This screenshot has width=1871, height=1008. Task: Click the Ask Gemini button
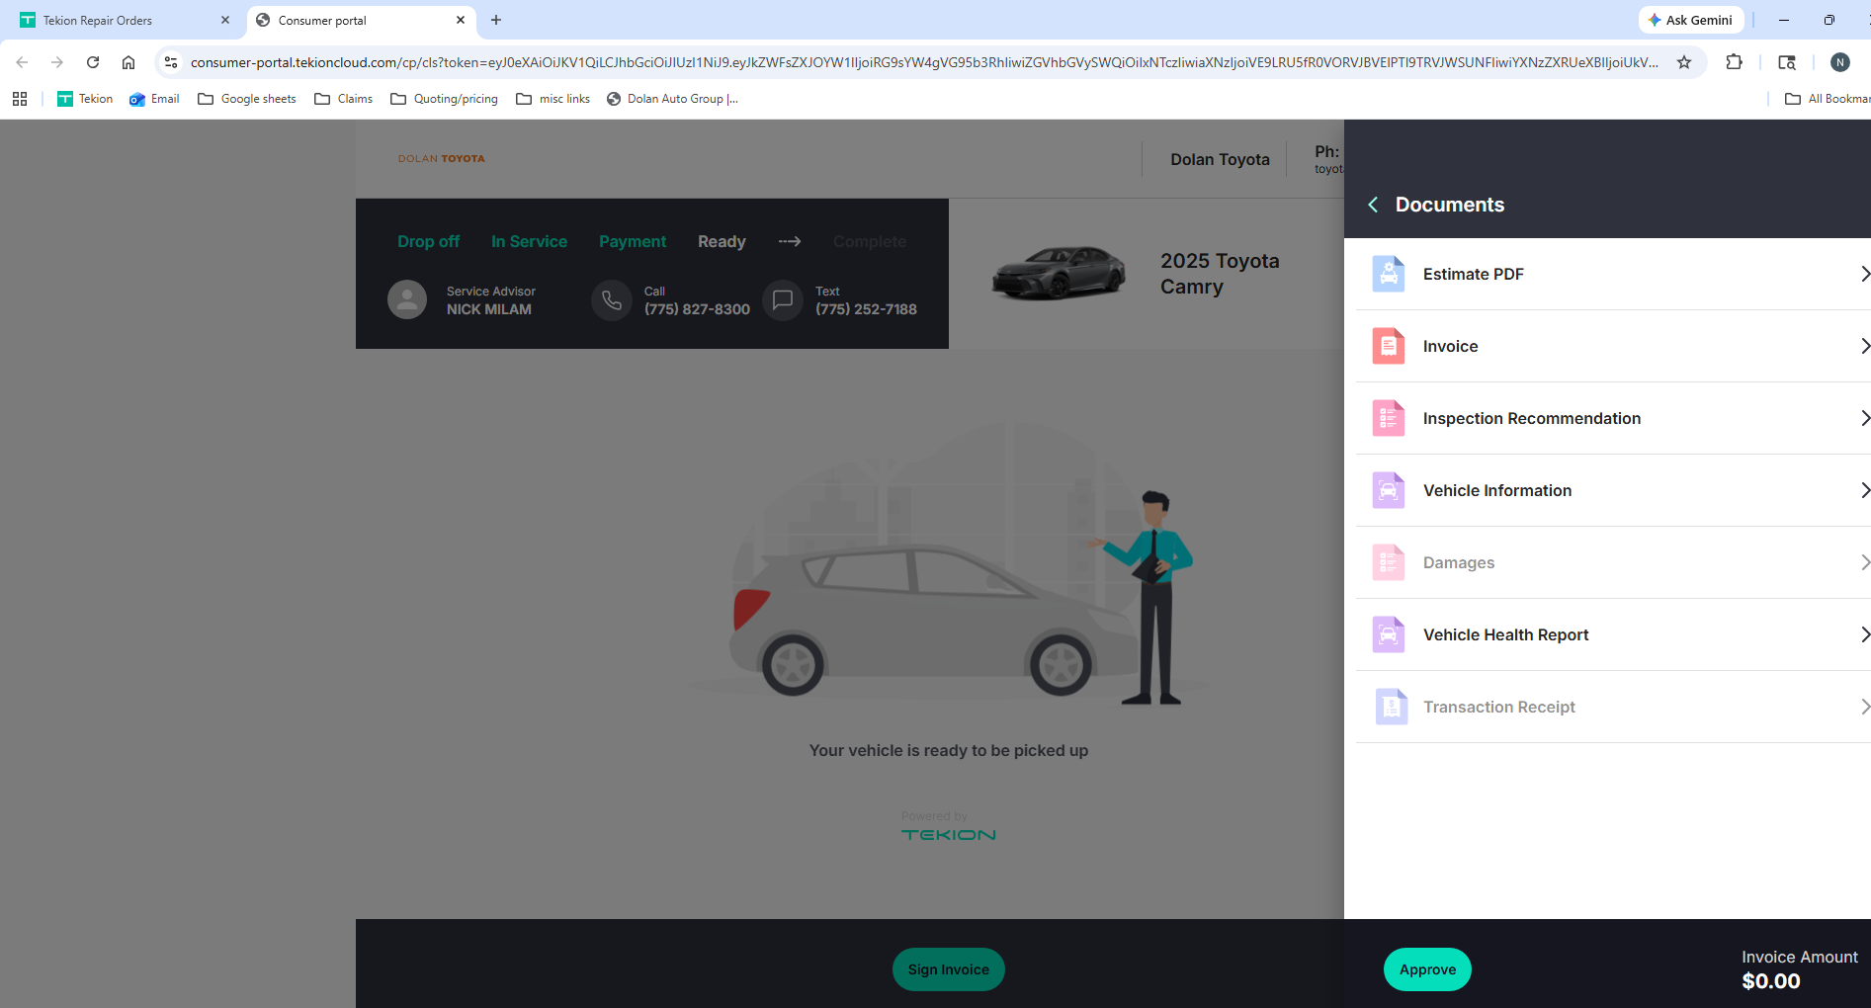[x=1691, y=20]
